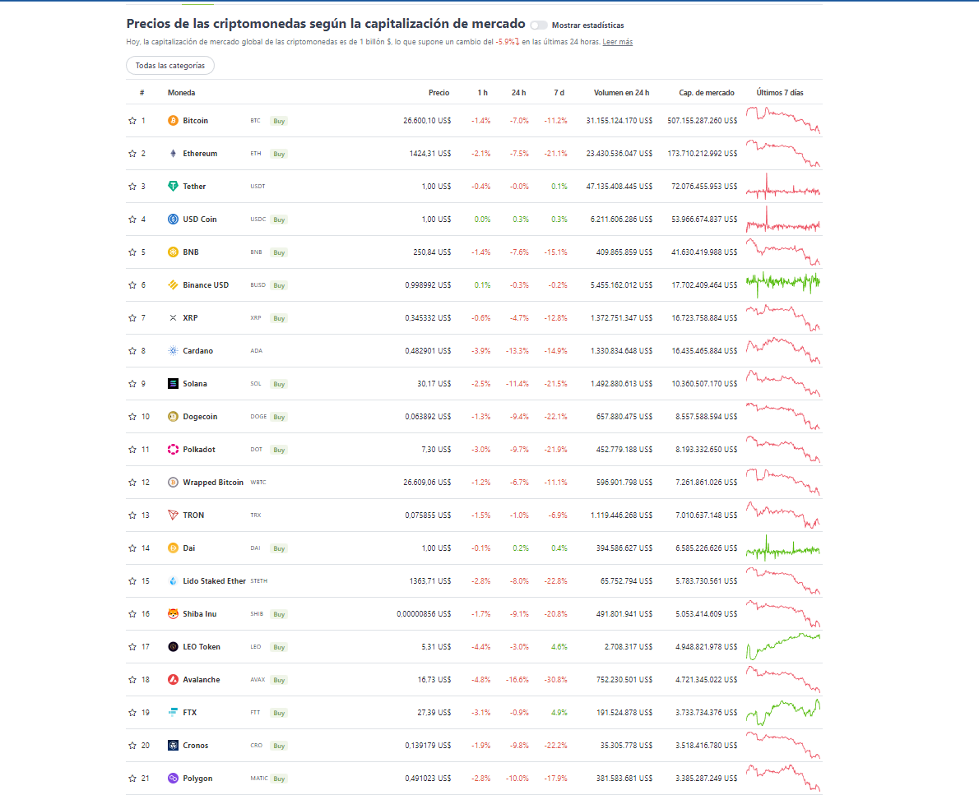Viewport: 979px width, 795px height.
Task: Open LEO Token's green 7-day sparkline
Action: tap(783, 646)
